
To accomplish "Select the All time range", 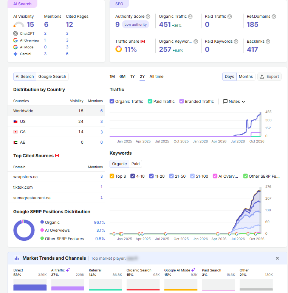I will click(x=156, y=77).
